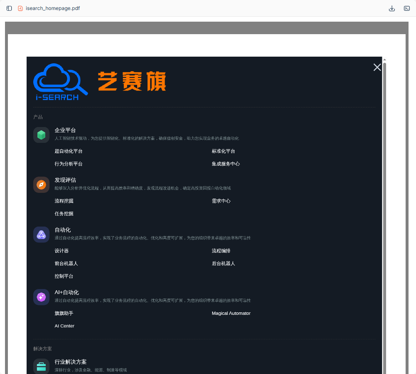Go to Magical Automator page
Image resolution: width=416 pixels, height=374 pixels.
231,313
